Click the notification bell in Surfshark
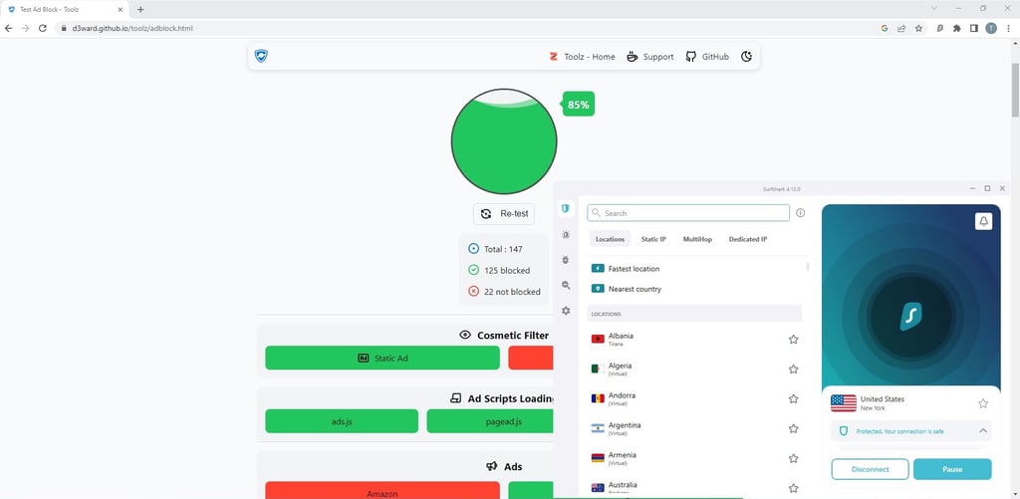The image size is (1020, 499). point(983,222)
